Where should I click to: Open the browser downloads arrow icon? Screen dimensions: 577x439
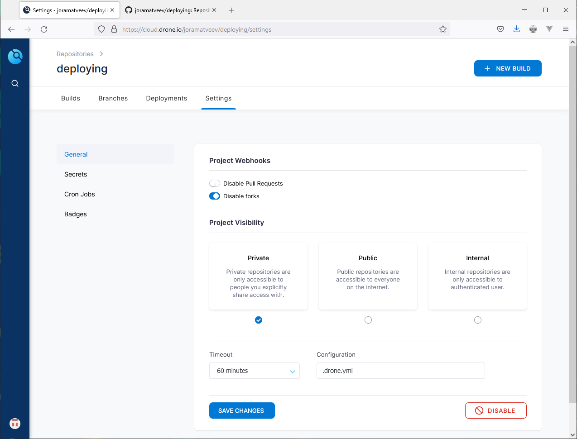click(517, 29)
